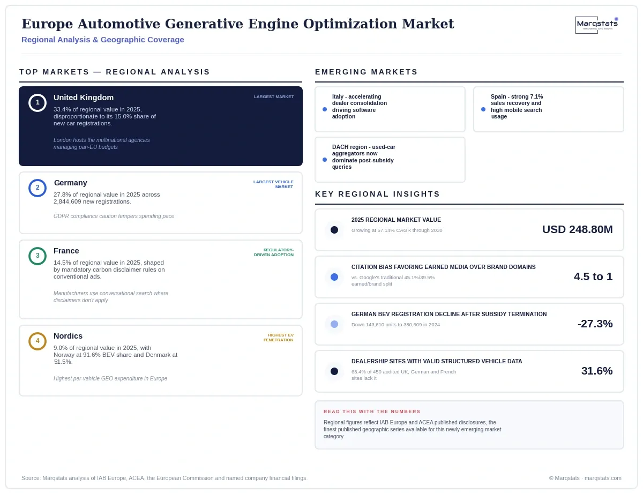Click GDPR compliance caution note
The height and width of the screenshot is (494, 643).
[114, 216]
